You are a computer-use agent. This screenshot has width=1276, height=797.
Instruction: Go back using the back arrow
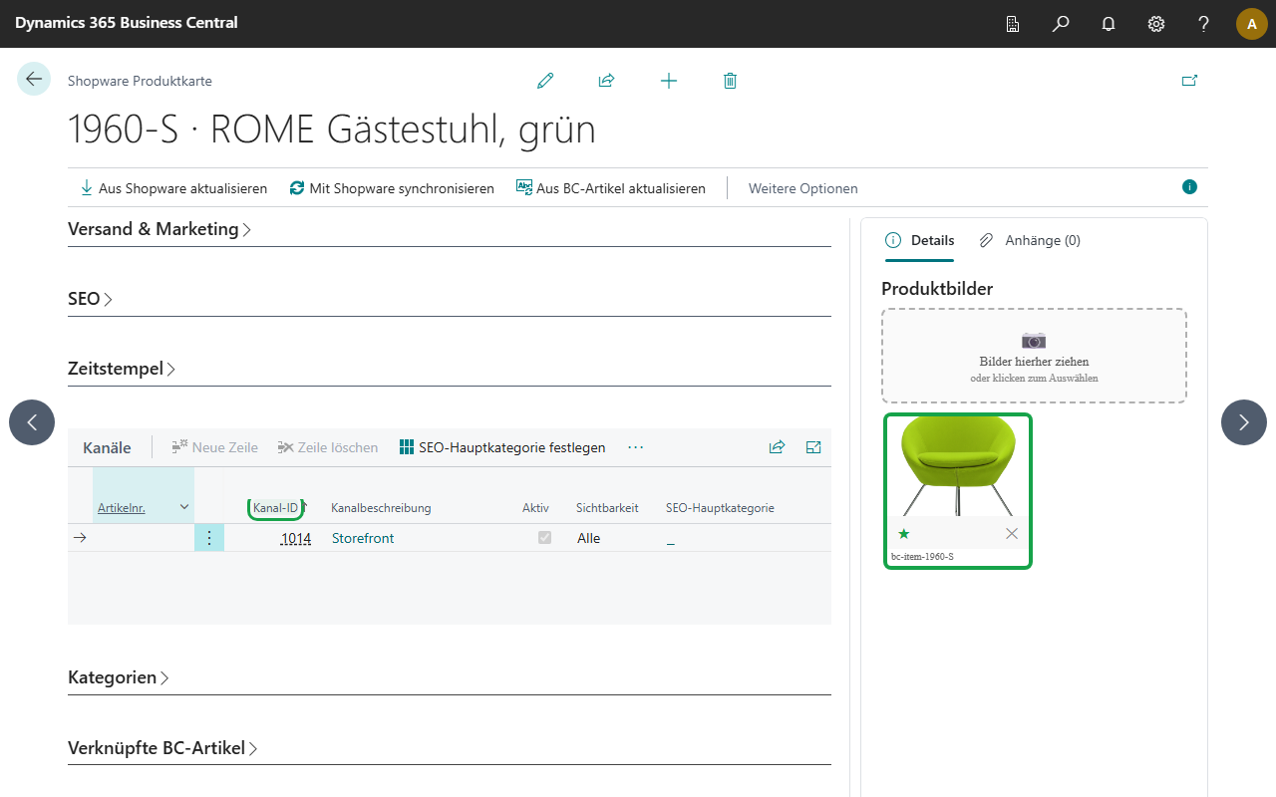(34, 79)
